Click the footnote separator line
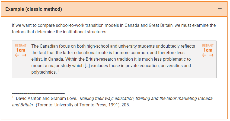 tap(38, 93)
